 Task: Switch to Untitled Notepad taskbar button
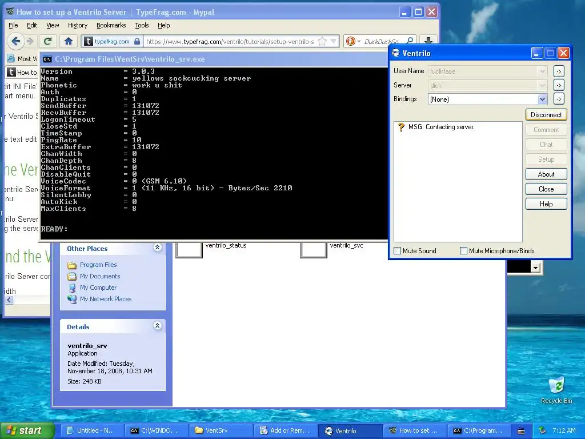(x=91, y=430)
